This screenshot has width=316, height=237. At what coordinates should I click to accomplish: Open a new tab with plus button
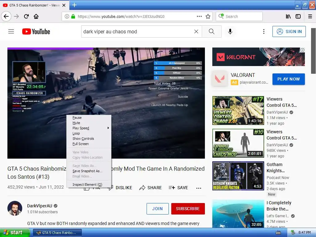pyautogui.click(x=74, y=5)
